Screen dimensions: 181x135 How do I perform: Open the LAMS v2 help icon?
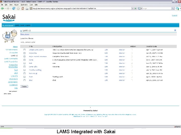[x=175, y=30]
